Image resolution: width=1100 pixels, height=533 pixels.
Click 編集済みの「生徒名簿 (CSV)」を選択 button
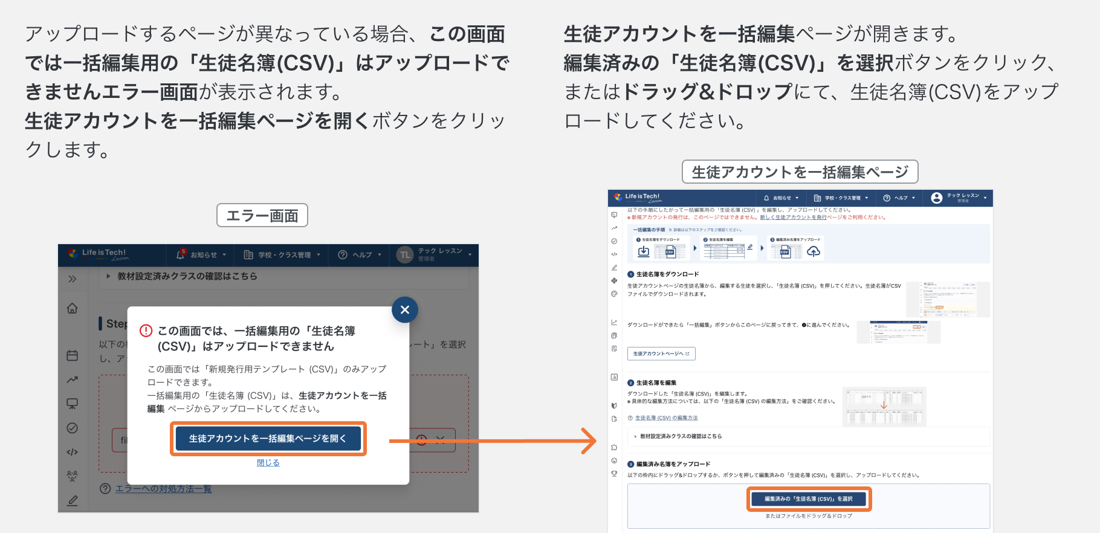pos(809,499)
